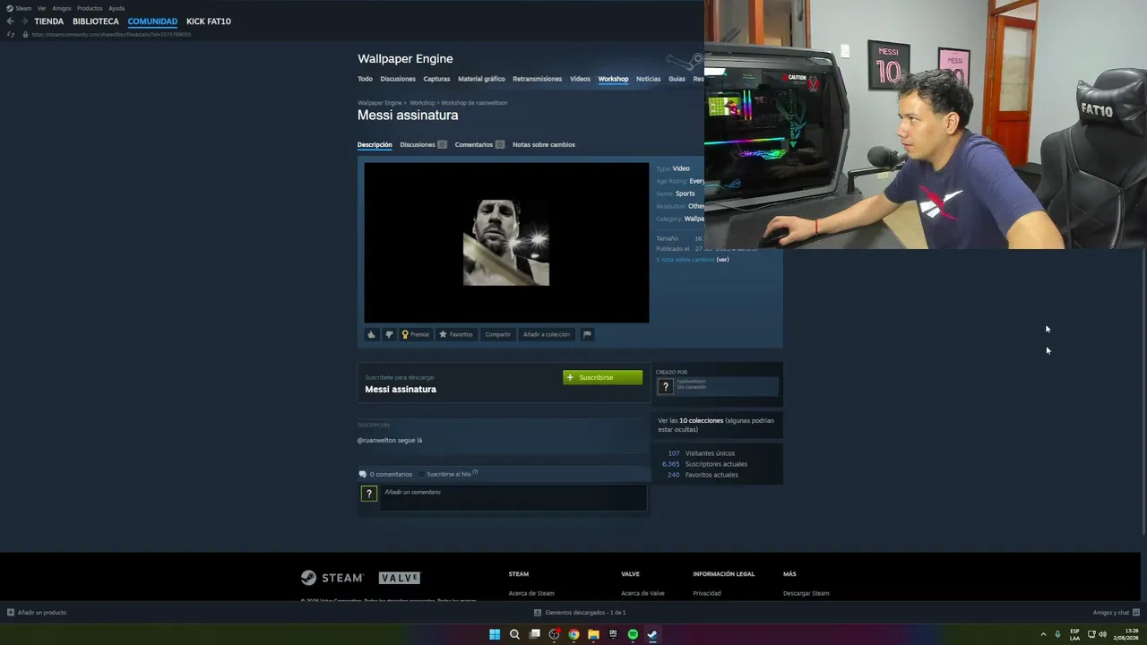This screenshot has height=645, width=1147.
Task: Open Spotify from the taskbar
Action: click(633, 634)
